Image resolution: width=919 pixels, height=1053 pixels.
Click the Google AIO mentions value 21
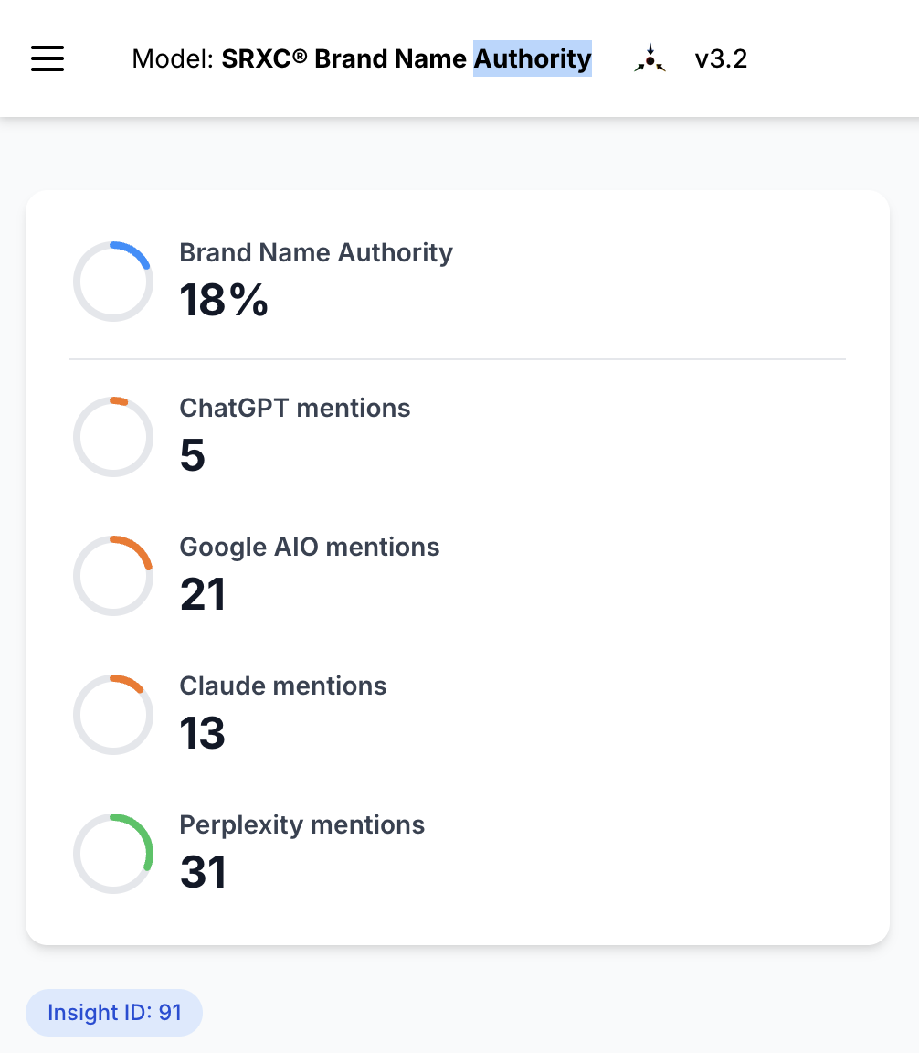coord(203,594)
